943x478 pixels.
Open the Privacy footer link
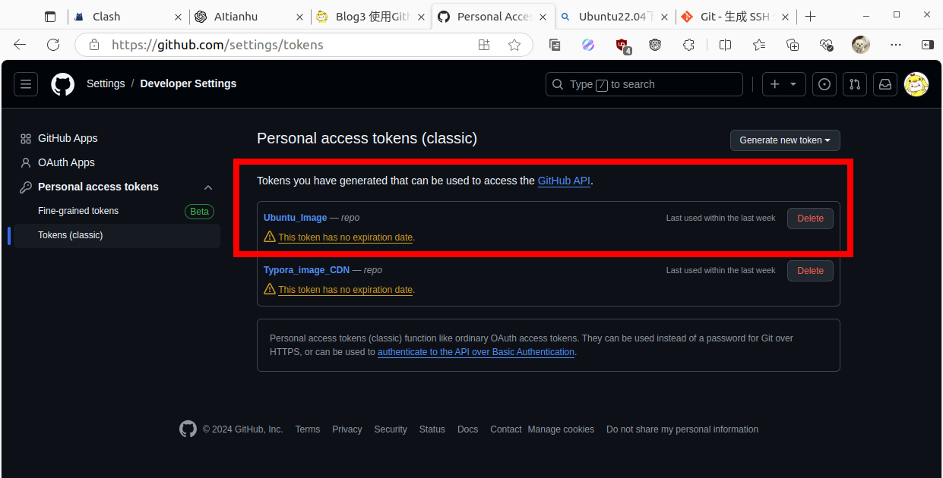click(x=347, y=429)
